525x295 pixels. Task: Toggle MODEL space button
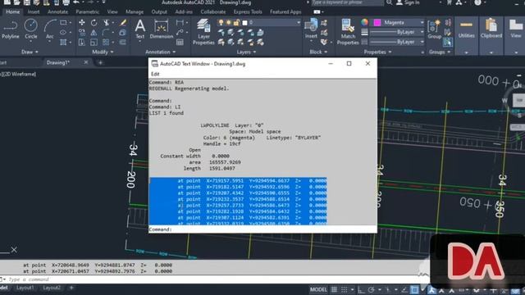[318, 289]
